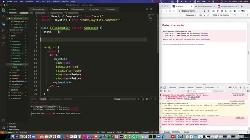Open the No throttling dropdown
This screenshot has height=140, width=250.
[225, 15]
